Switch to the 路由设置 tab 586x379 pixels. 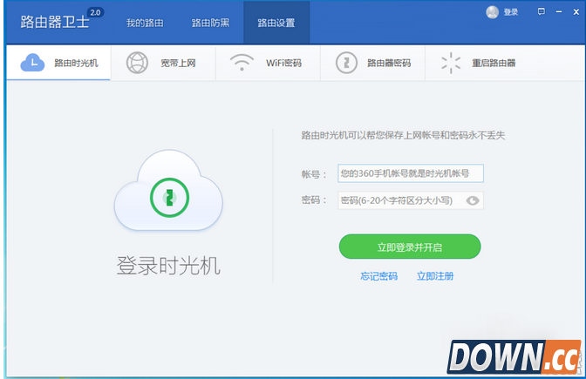click(276, 23)
